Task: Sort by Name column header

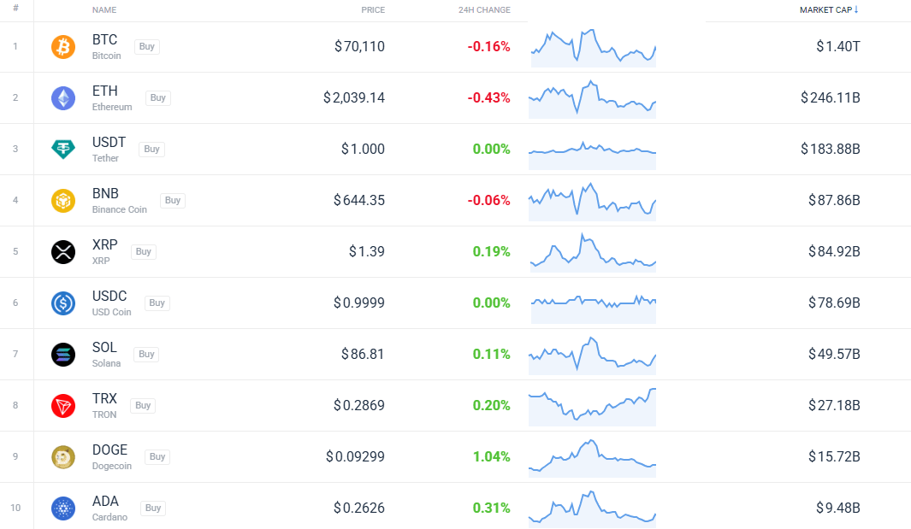Action: tap(104, 10)
